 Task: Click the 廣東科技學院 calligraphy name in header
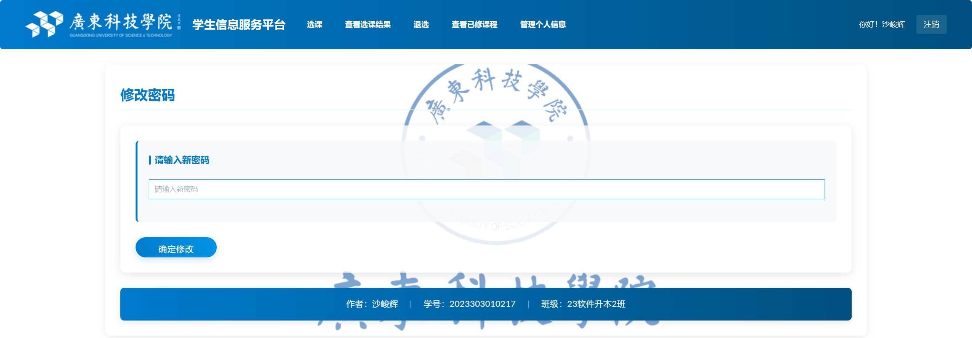[x=121, y=21]
